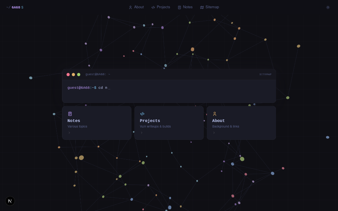The image size is (338, 211).
Task: Open the Projects card title
Action: pos(150,121)
